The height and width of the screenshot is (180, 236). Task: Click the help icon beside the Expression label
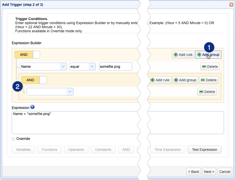click(32, 107)
